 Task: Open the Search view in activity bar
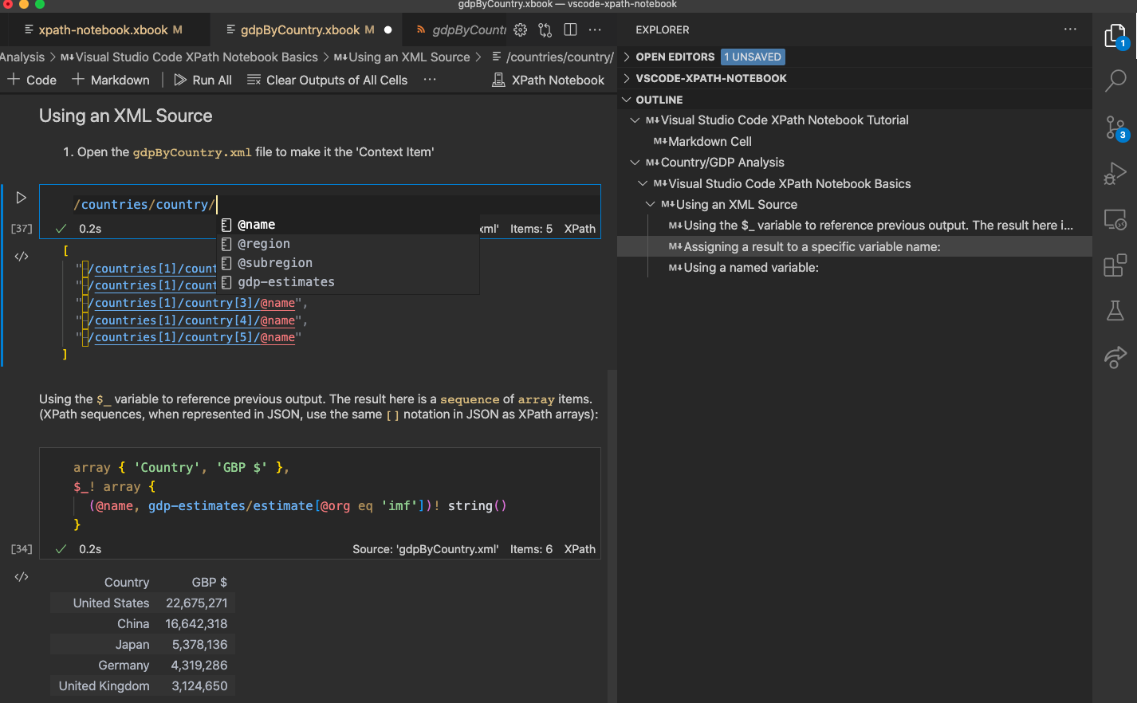[x=1115, y=80]
